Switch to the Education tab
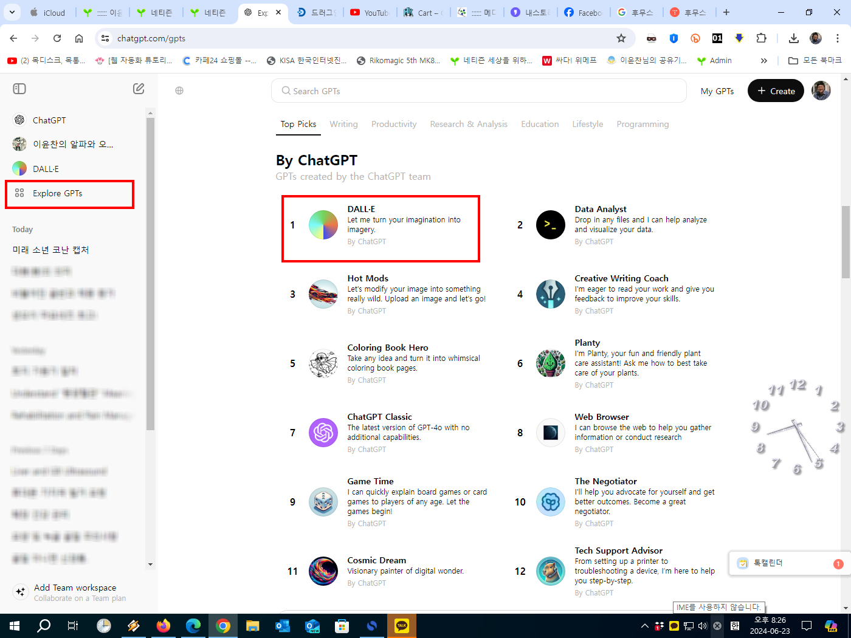The width and height of the screenshot is (851, 638). [540, 124]
